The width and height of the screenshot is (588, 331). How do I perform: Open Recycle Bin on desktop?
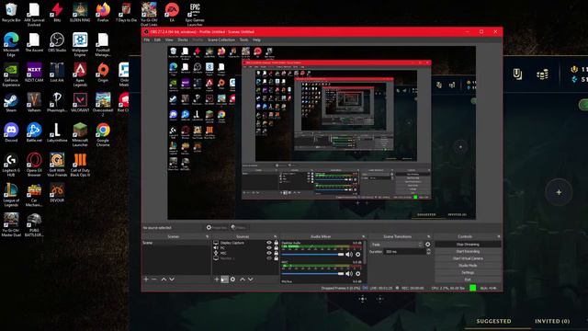(11, 12)
